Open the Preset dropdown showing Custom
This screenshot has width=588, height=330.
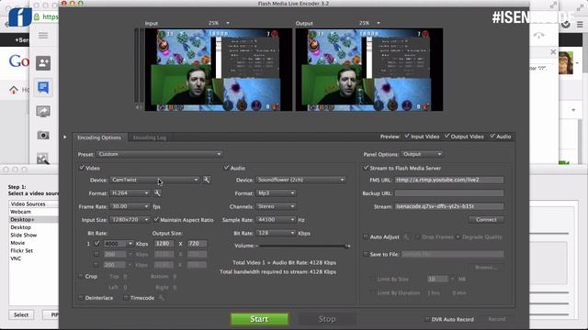pyautogui.click(x=159, y=154)
